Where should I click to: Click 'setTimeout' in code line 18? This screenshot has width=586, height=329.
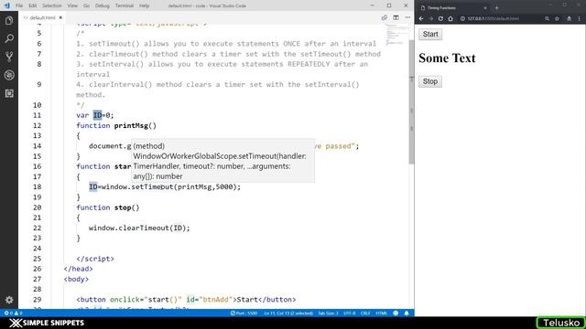pos(152,186)
